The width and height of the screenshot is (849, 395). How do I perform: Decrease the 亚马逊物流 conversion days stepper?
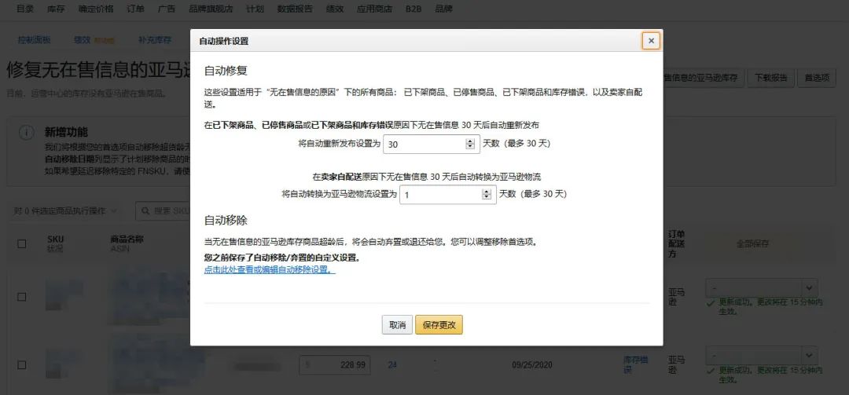(x=487, y=198)
